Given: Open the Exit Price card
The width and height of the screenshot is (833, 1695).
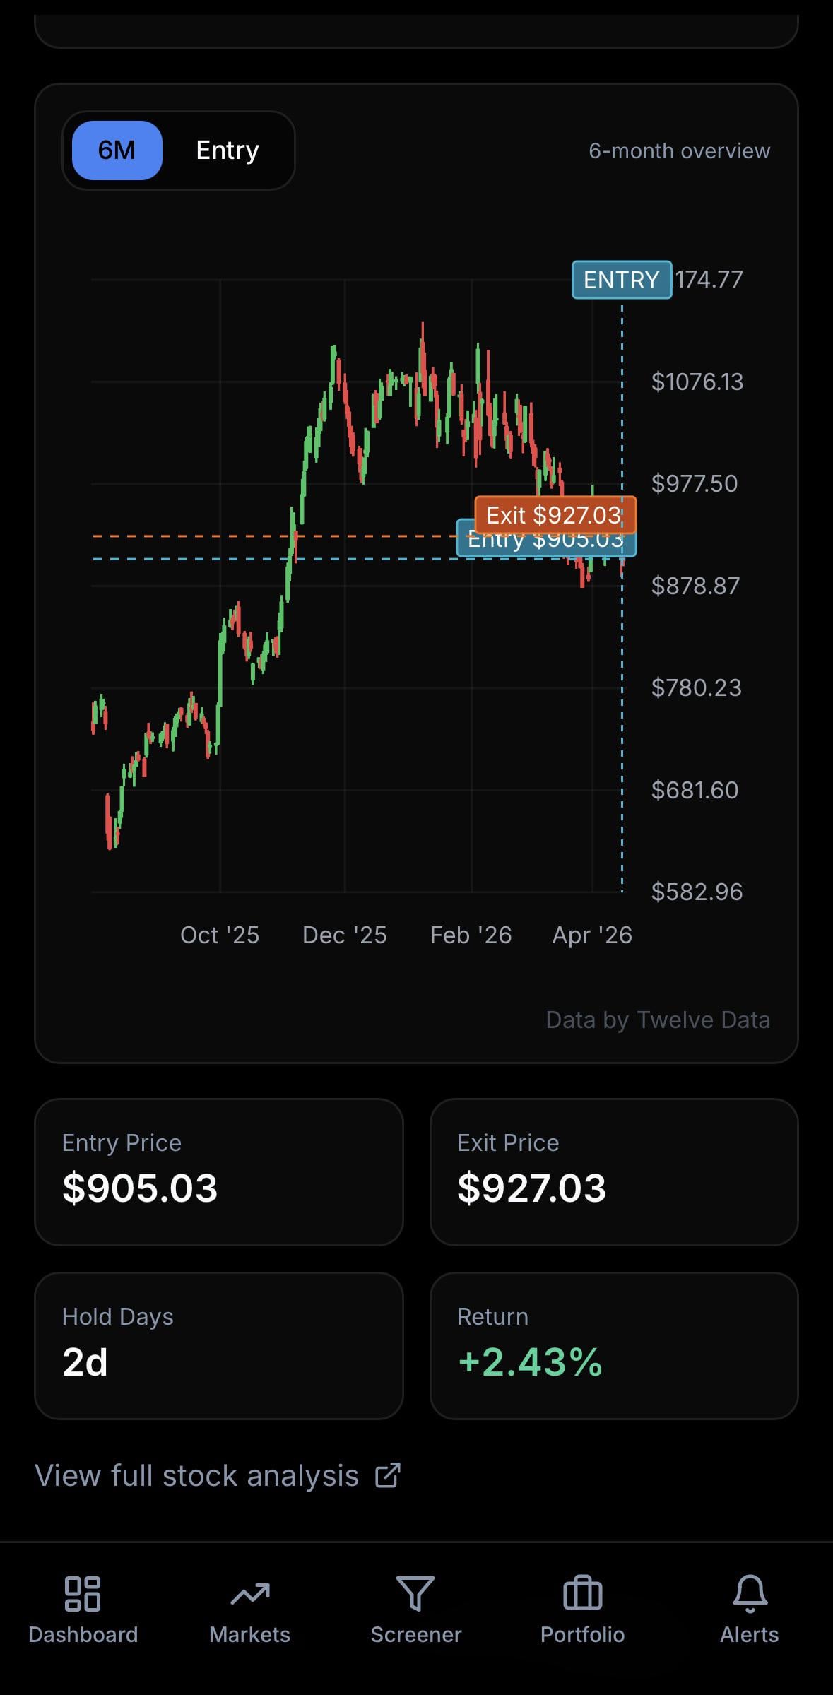Looking at the screenshot, I should (614, 1171).
